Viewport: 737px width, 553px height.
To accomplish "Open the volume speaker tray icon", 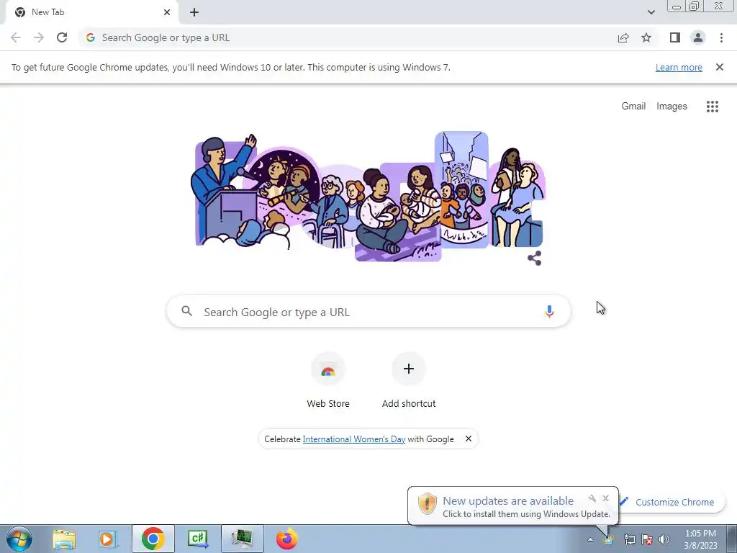I will tap(664, 539).
